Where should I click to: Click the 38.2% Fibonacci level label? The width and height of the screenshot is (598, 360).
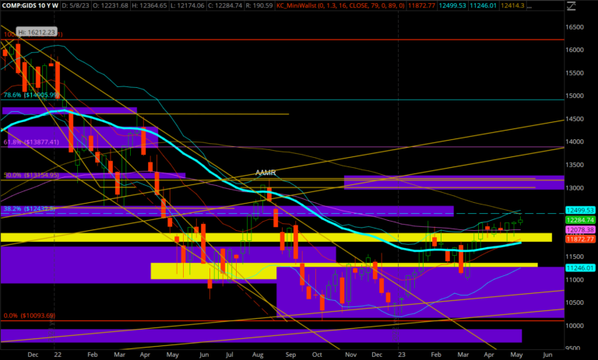pos(31,209)
